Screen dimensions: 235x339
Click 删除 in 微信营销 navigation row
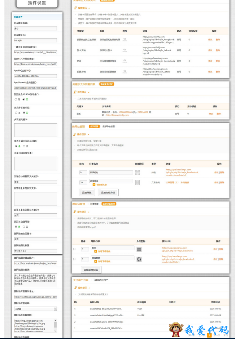tap(221, 259)
